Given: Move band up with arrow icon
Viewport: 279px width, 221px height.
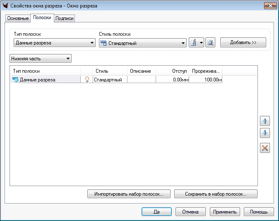Looking at the screenshot, I should pyautogui.click(x=265, y=121).
